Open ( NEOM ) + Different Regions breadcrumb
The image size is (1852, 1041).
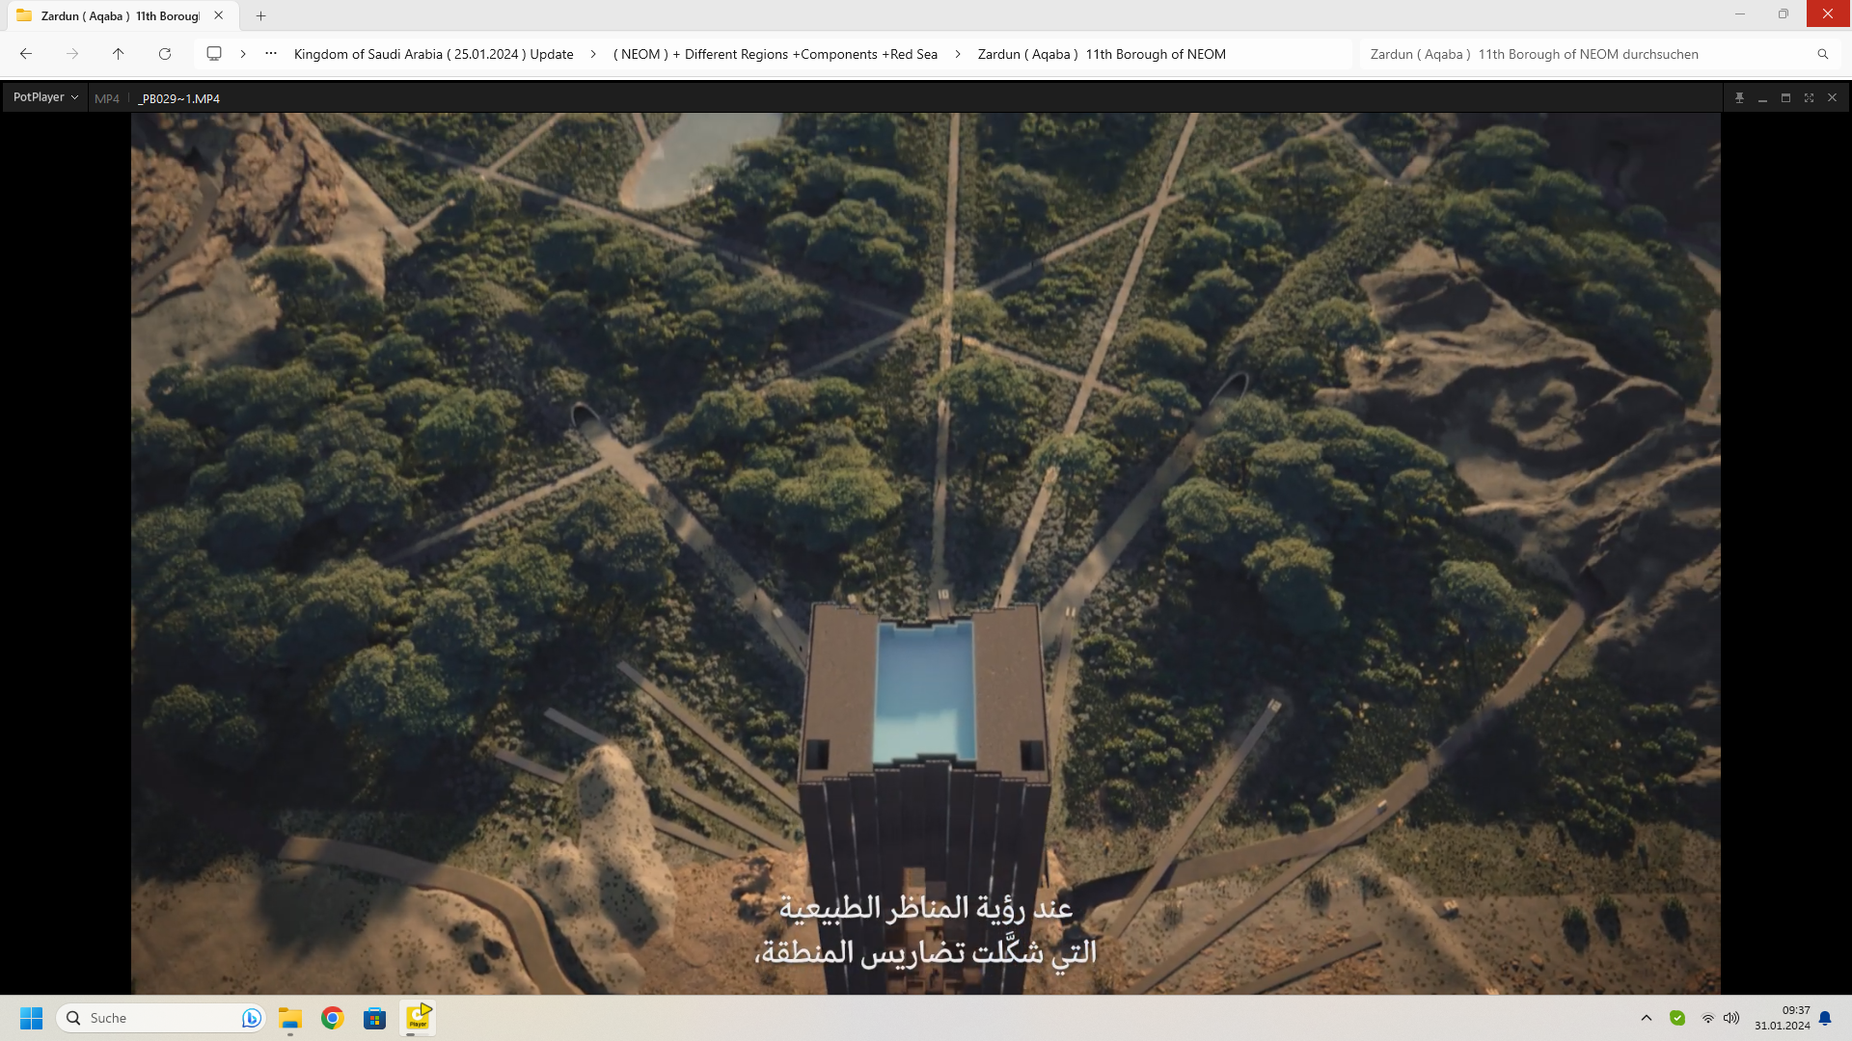[x=776, y=54]
